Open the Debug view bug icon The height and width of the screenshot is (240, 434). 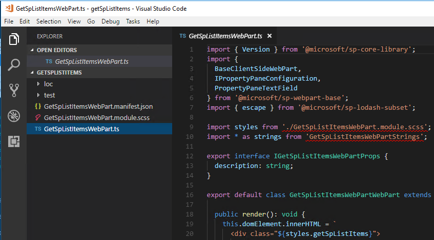[x=14, y=116]
